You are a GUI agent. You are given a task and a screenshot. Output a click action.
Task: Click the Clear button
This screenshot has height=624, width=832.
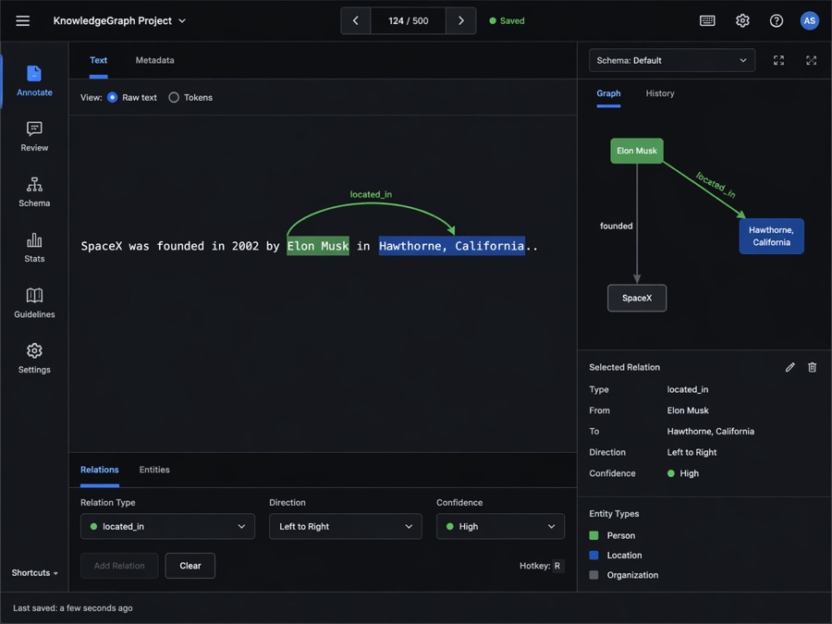pyautogui.click(x=190, y=566)
